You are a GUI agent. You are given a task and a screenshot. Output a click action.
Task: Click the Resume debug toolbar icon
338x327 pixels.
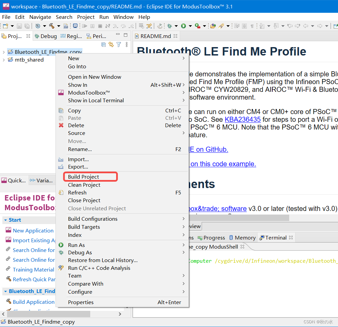tap(84, 26)
